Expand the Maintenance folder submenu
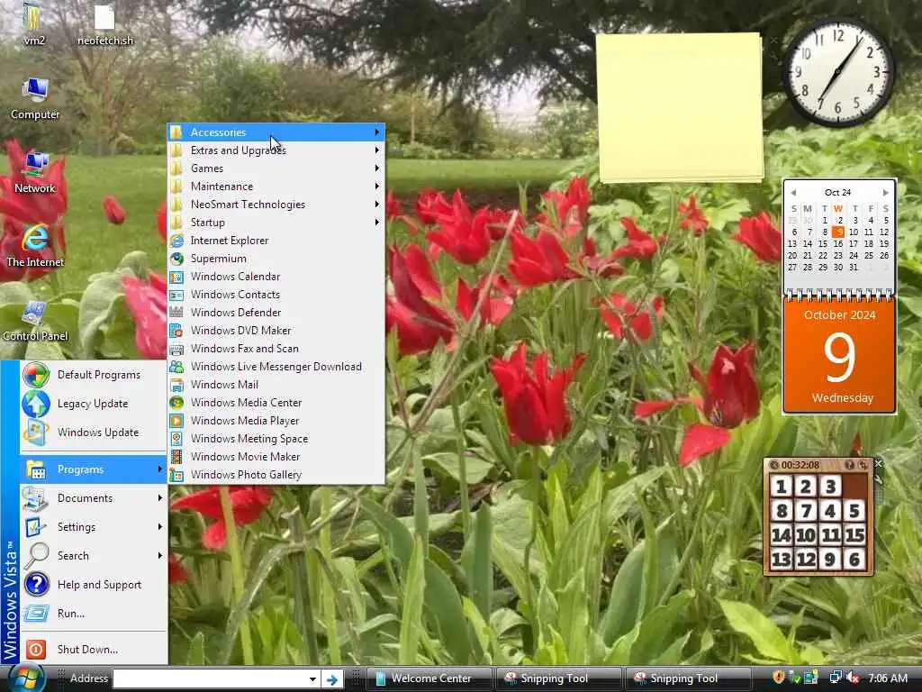Viewport: 922px width, 692px height. [x=276, y=187]
